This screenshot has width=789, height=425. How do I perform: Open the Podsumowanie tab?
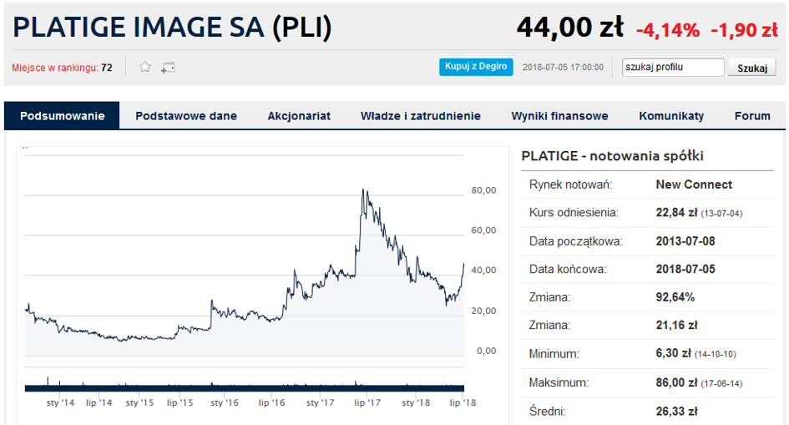(x=62, y=116)
